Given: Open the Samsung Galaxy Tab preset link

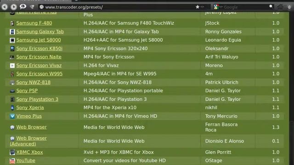Looking at the screenshot, I should 40,32.
